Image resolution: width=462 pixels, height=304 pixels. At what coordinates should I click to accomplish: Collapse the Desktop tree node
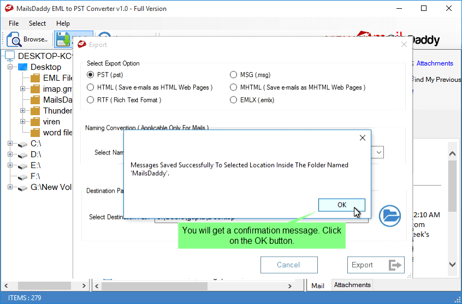pyautogui.click(x=10, y=67)
